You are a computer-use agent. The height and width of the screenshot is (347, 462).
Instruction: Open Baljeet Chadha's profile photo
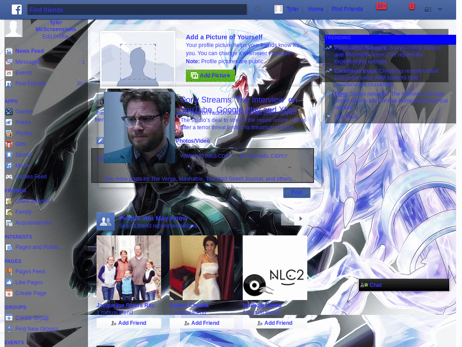(202, 267)
